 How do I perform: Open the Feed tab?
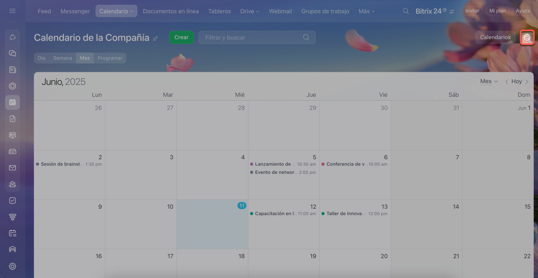[44, 11]
